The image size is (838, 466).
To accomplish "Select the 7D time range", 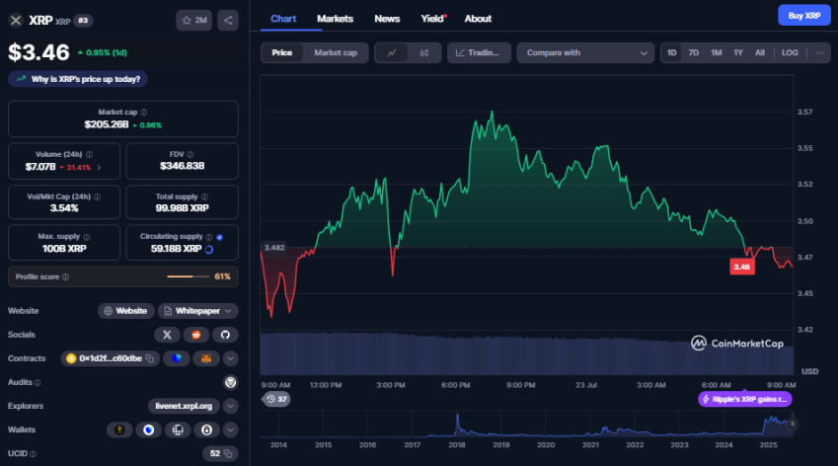I will tap(694, 52).
